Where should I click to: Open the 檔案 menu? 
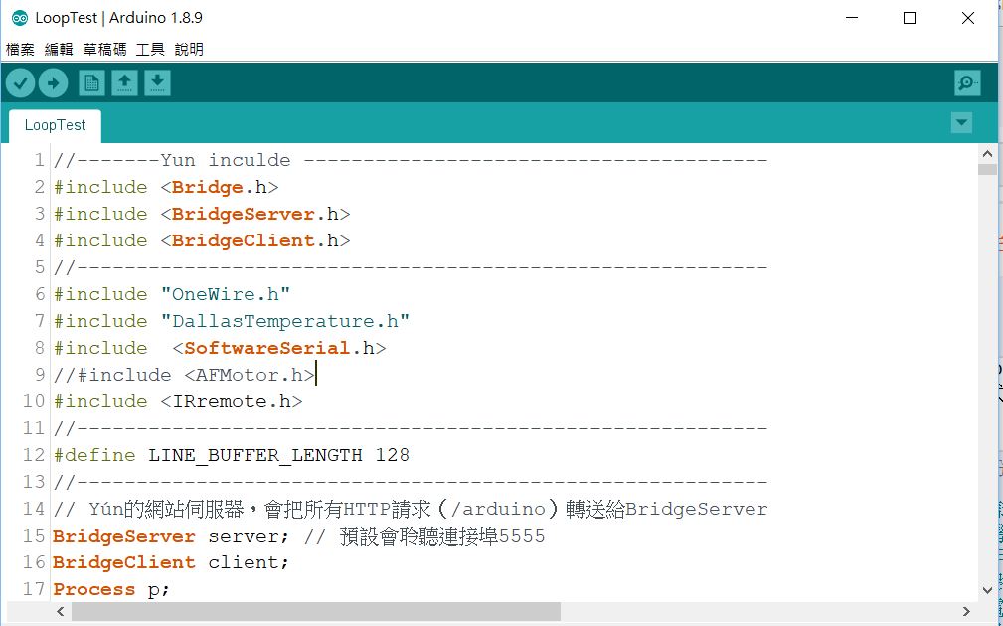coord(20,50)
